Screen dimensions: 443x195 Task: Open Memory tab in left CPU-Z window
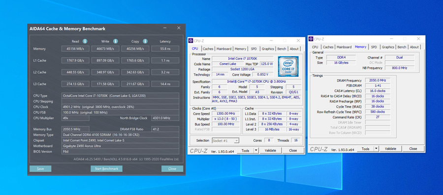(x=240, y=49)
